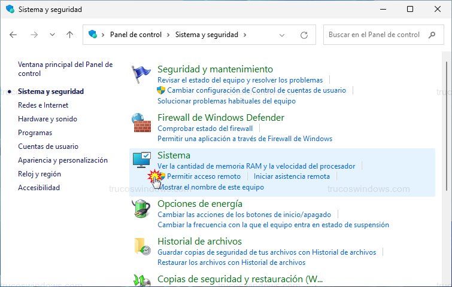
Task: Click Sistema y seguridad breadcrumb
Action: point(207,35)
